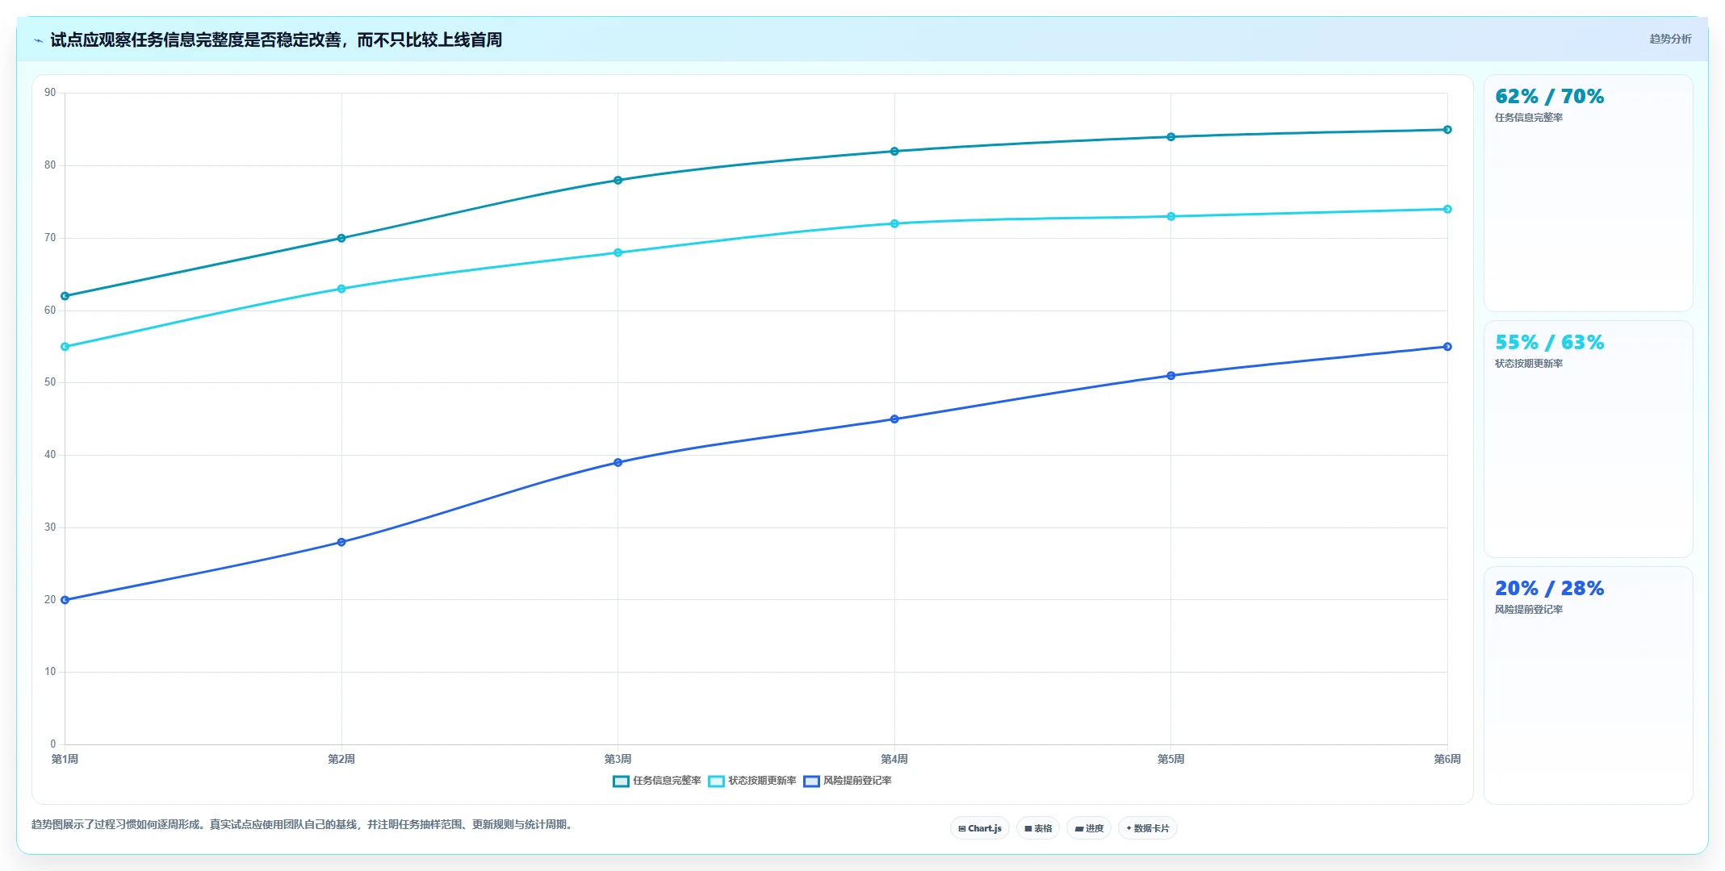
Task: Click the 第5周 x-axis label
Action: pyautogui.click(x=1171, y=759)
